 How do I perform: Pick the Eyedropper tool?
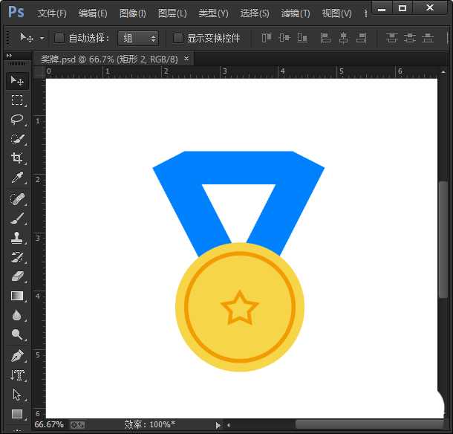coord(17,178)
